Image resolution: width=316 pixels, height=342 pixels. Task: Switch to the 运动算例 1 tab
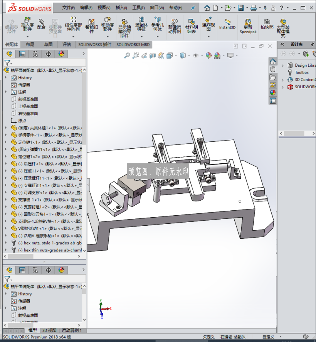coord(72,330)
